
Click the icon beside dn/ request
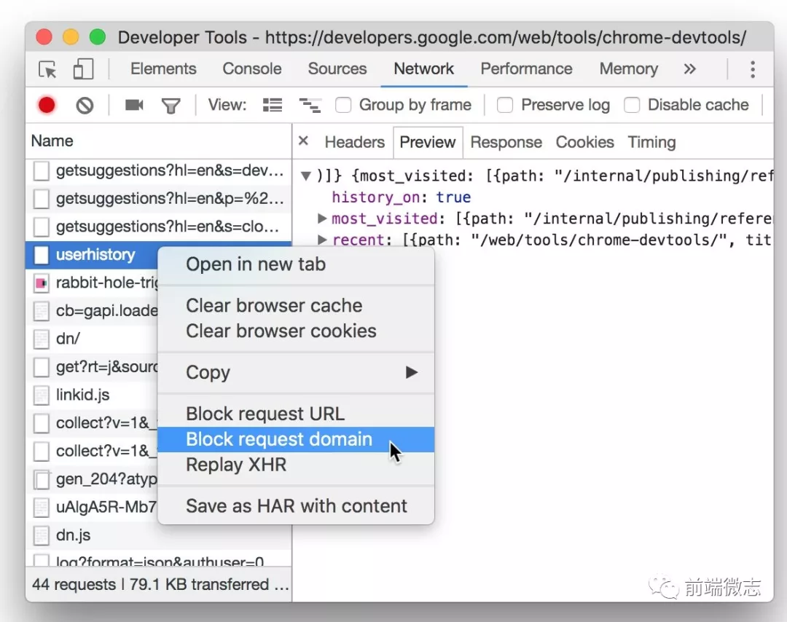pyautogui.click(x=41, y=339)
